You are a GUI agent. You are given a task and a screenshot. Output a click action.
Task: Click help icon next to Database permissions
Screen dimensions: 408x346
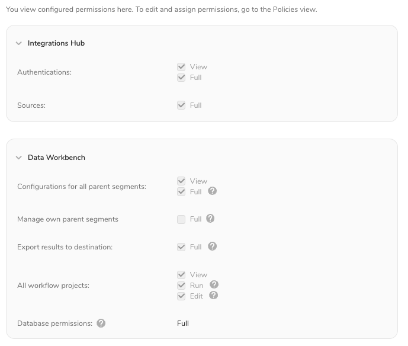(x=101, y=323)
